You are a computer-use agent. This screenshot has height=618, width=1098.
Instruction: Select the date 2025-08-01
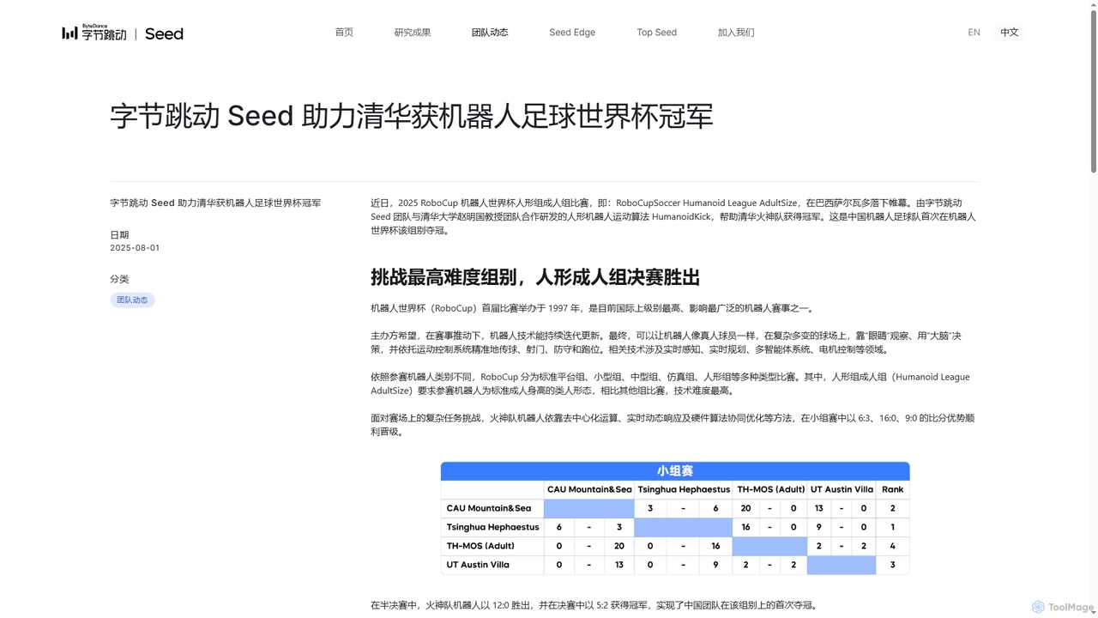pyautogui.click(x=135, y=248)
